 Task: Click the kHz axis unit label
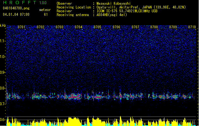click(x=3, y=26)
